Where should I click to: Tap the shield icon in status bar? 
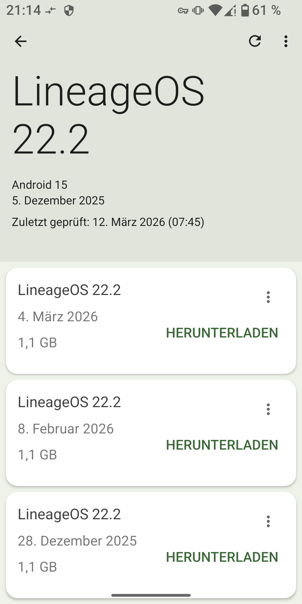[69, 11]
